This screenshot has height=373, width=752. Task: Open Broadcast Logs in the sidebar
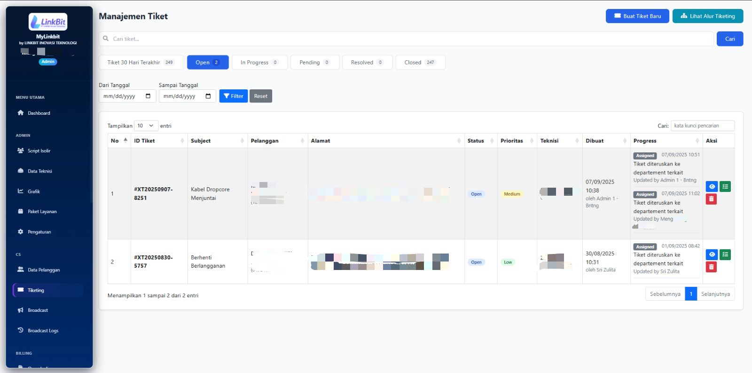coord(43,331)
